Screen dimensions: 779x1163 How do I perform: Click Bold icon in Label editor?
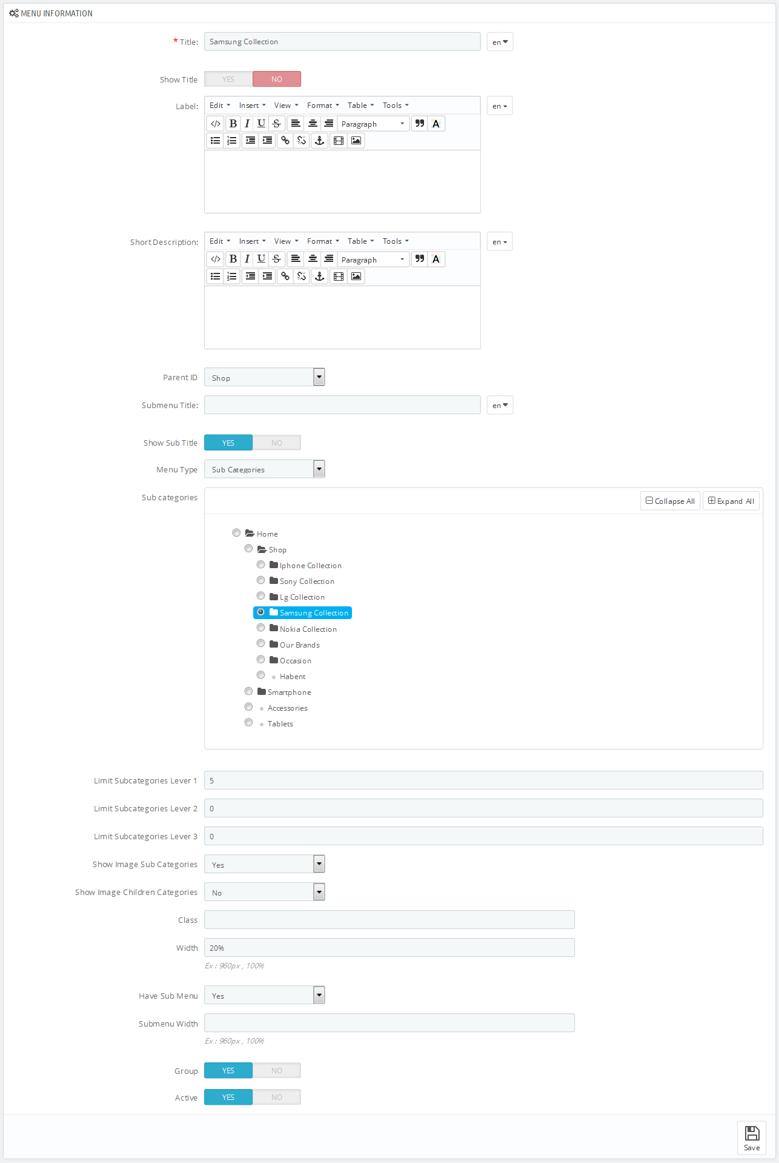pyautogui.click(x=233, y=124)
